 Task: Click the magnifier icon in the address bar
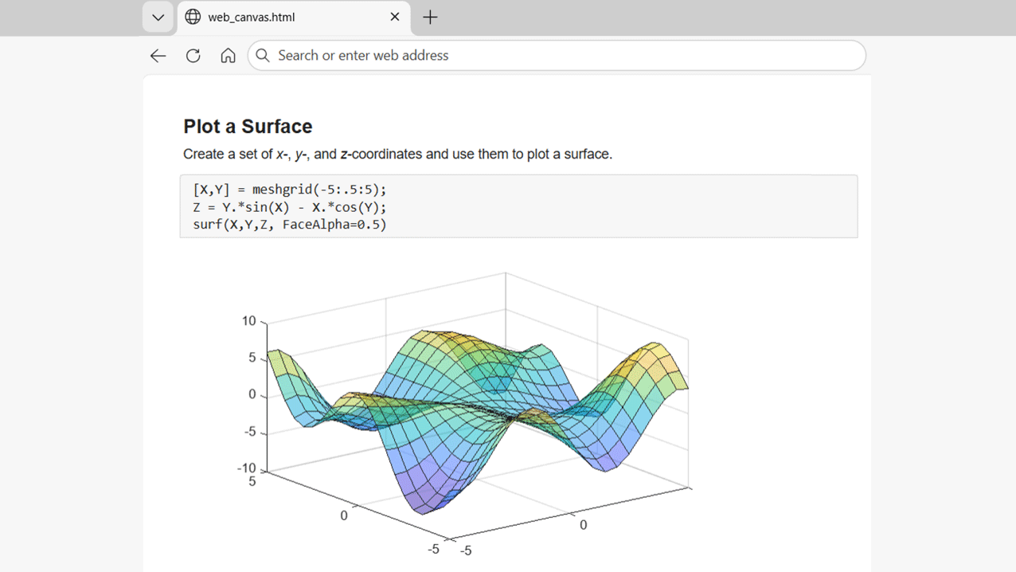(x=263, y=56)
